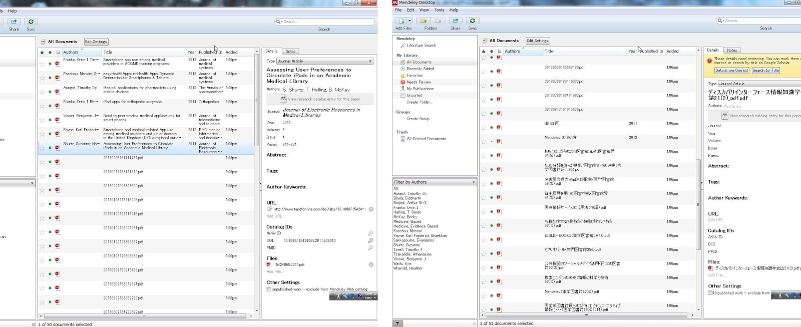Click ArXiv ID lookup magnifier in left window

point(370,233)
